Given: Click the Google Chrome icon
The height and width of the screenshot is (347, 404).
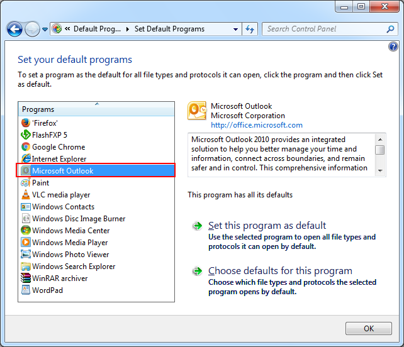Looking at the screenshot, I should 26,146.
